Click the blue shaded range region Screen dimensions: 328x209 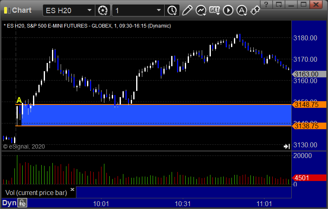click(x=156, y=115)
